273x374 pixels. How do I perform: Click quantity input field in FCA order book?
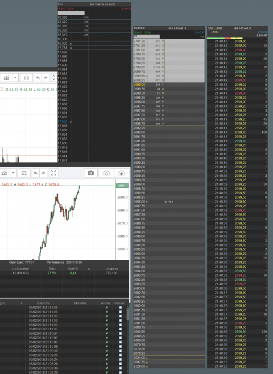[x=71, y=12]
